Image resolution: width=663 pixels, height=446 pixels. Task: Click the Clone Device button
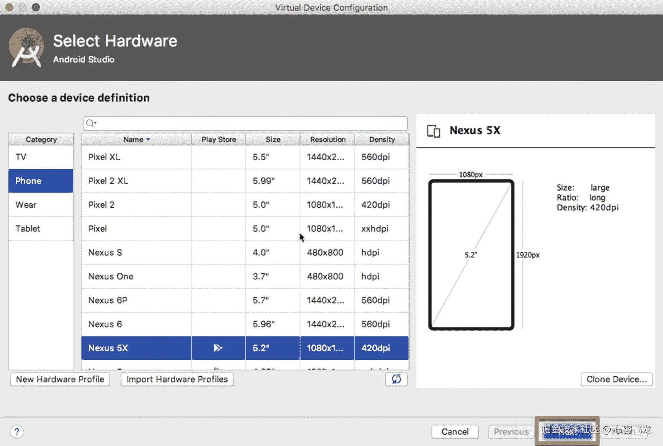(x=616, y=379)
